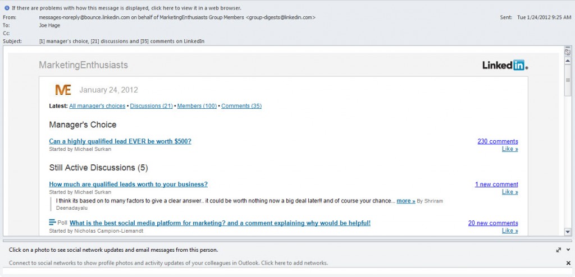The height and width of the screenshot is (277, 575).
Task: Click the small icon above the scrollbar up arrow
Action: click(x=568, y=51)
